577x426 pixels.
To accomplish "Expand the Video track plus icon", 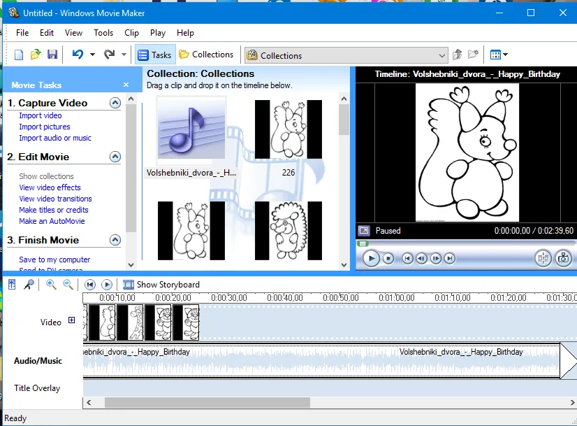I will 71,321.
